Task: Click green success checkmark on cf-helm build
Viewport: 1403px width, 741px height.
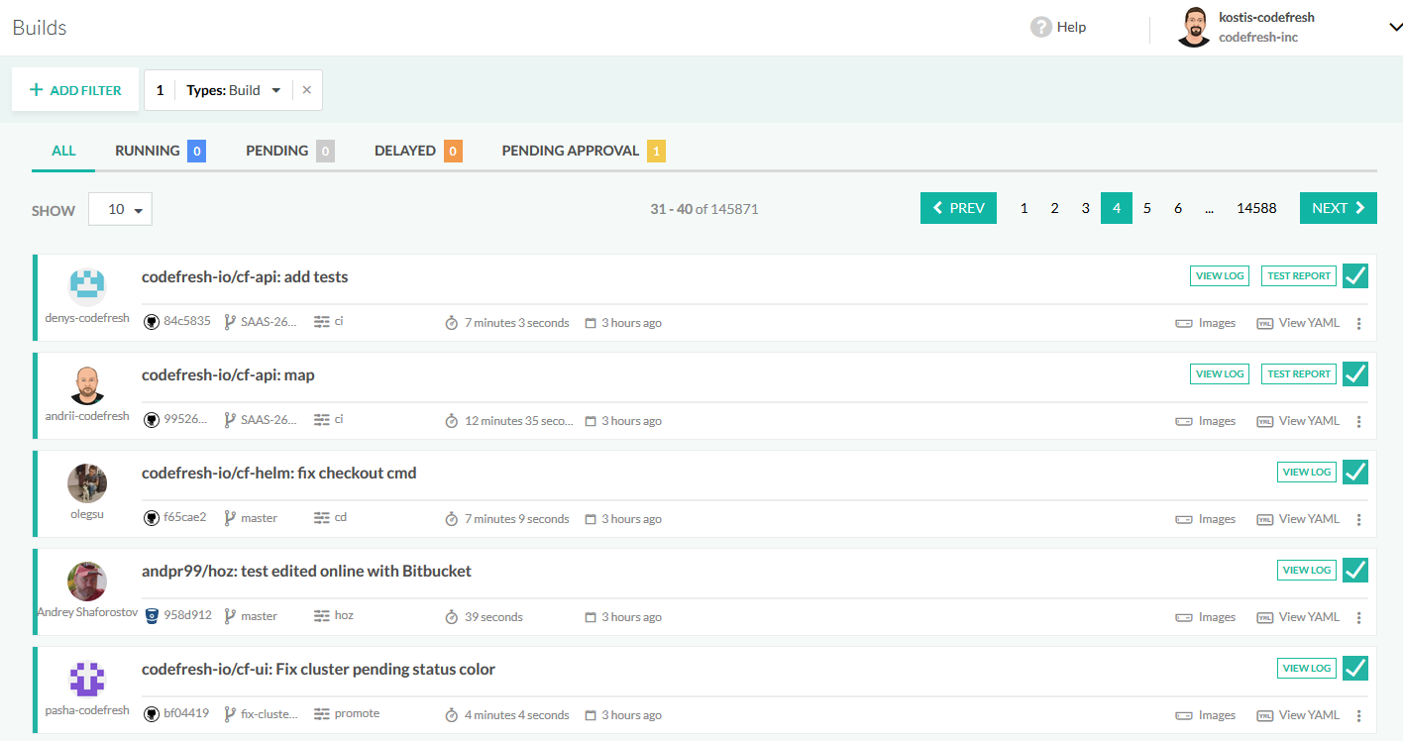Action: [x=1354, y=473]
